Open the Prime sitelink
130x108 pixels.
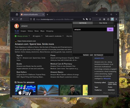coord(53,55)
